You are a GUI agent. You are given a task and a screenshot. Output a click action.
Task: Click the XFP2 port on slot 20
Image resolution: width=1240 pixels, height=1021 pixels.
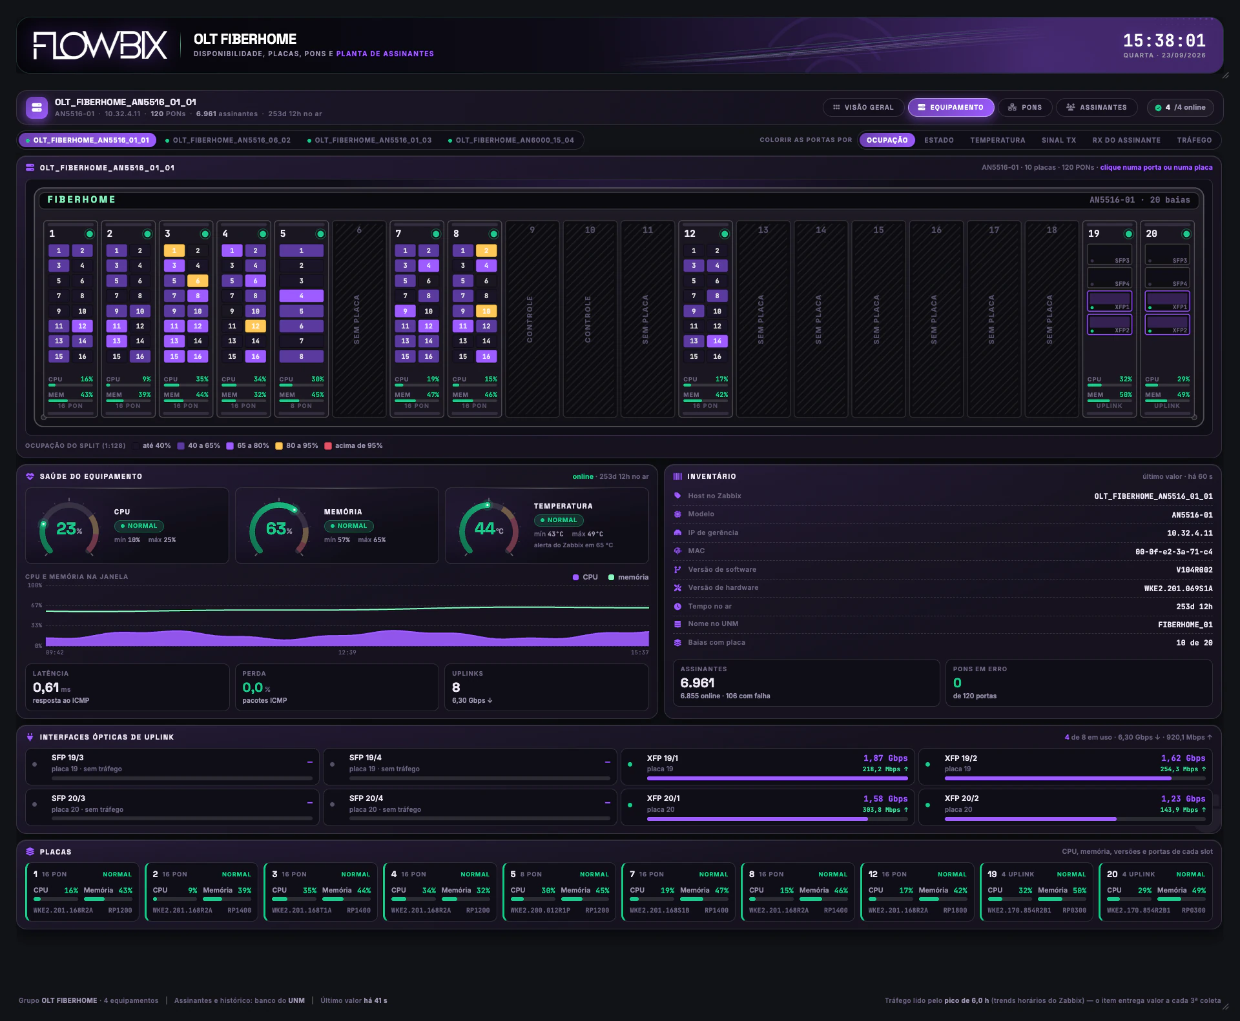(1167, 324)
